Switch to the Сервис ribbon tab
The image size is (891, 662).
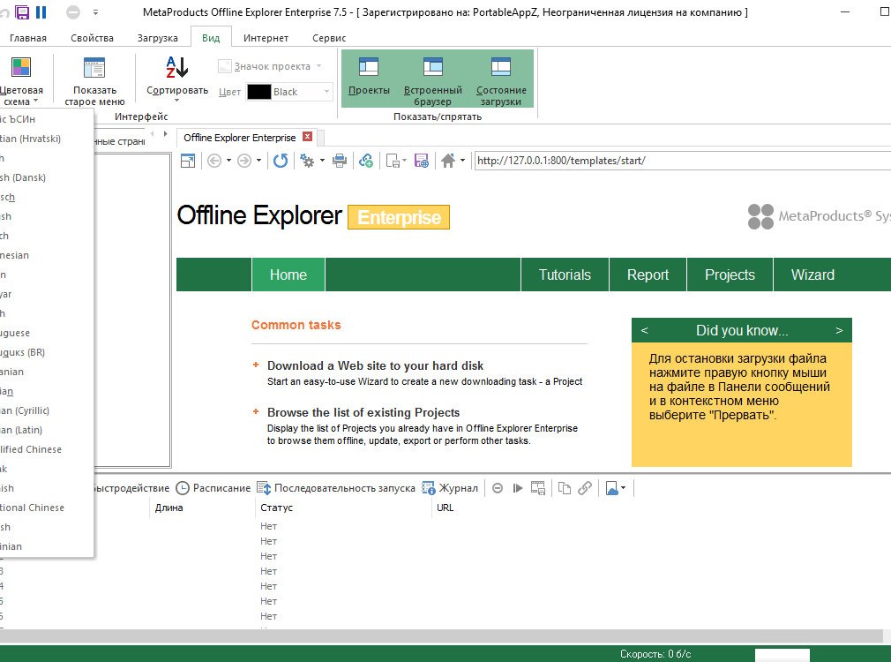click(x=329, y=38)
